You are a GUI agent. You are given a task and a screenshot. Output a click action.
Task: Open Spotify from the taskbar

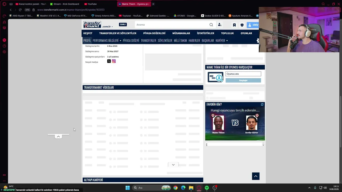(207, 188)
